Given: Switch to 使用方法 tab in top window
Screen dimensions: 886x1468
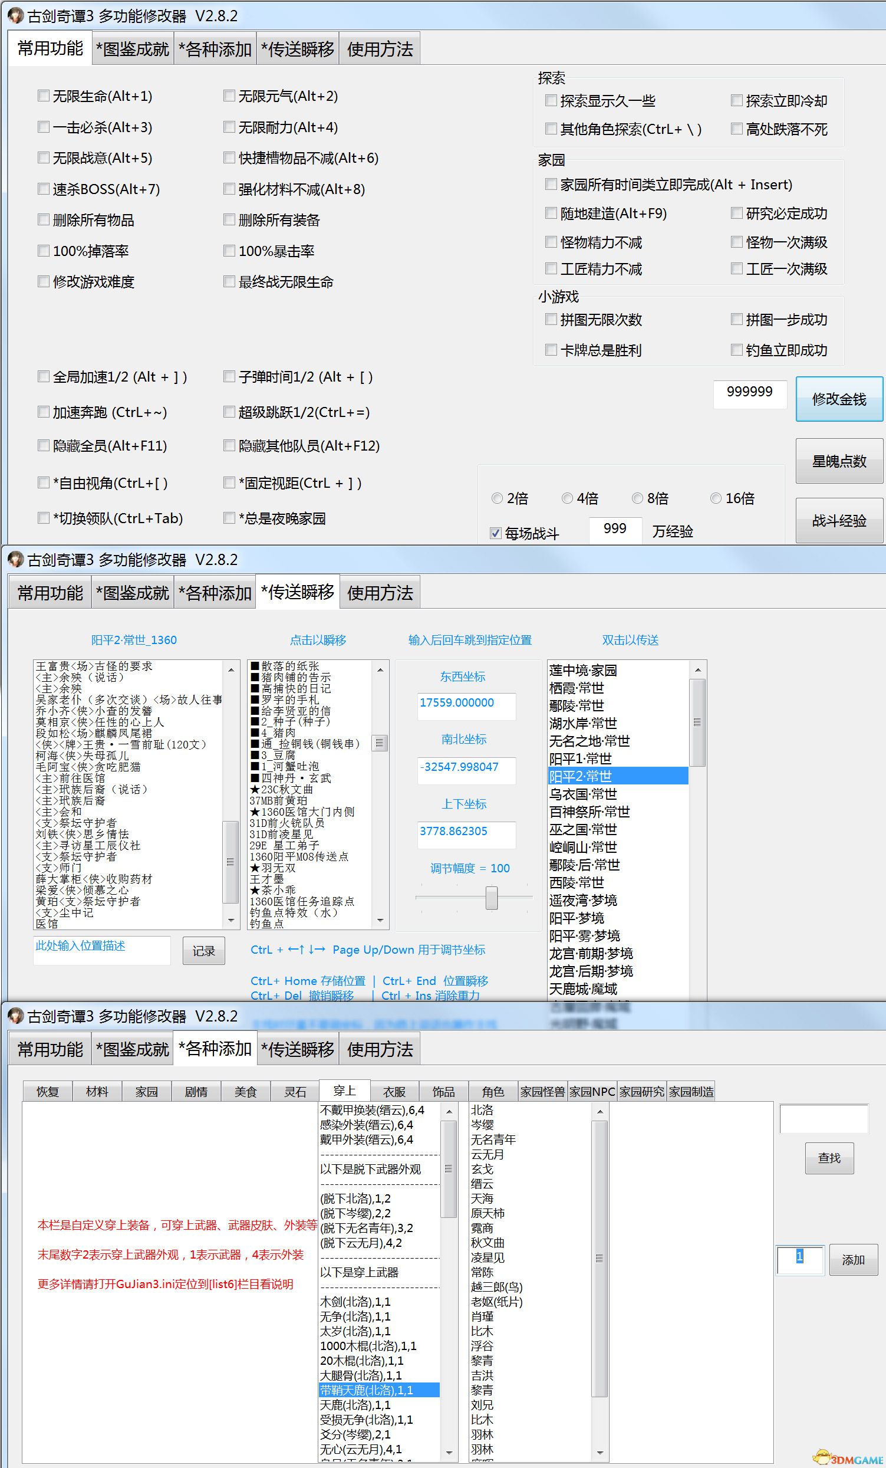Looking at the screenshot, I should point(380,49).
